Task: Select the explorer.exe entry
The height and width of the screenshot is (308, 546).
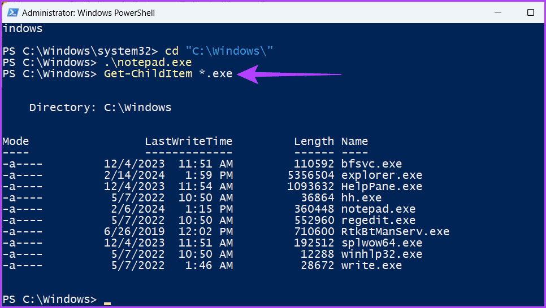Action: click(382, 175)
